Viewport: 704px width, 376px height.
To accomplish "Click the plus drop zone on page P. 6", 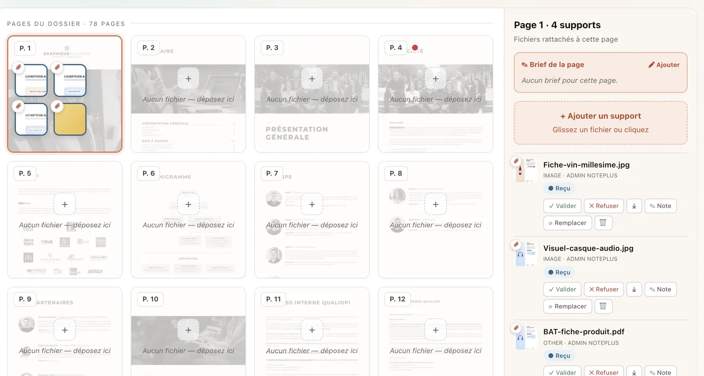I will click(188, 204).
